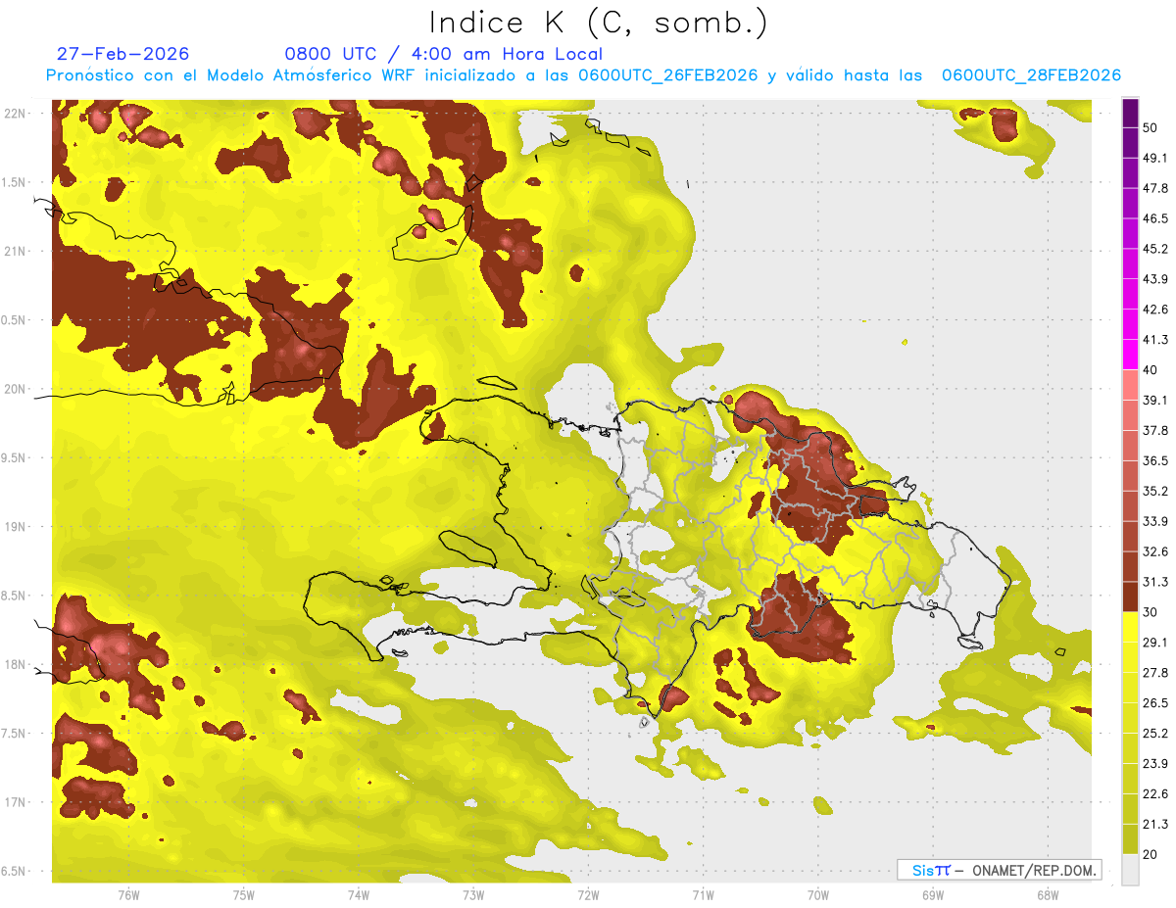
Task: Pick the dark purple colorbar swatch above 50
Action: [x=1131, y=113]
